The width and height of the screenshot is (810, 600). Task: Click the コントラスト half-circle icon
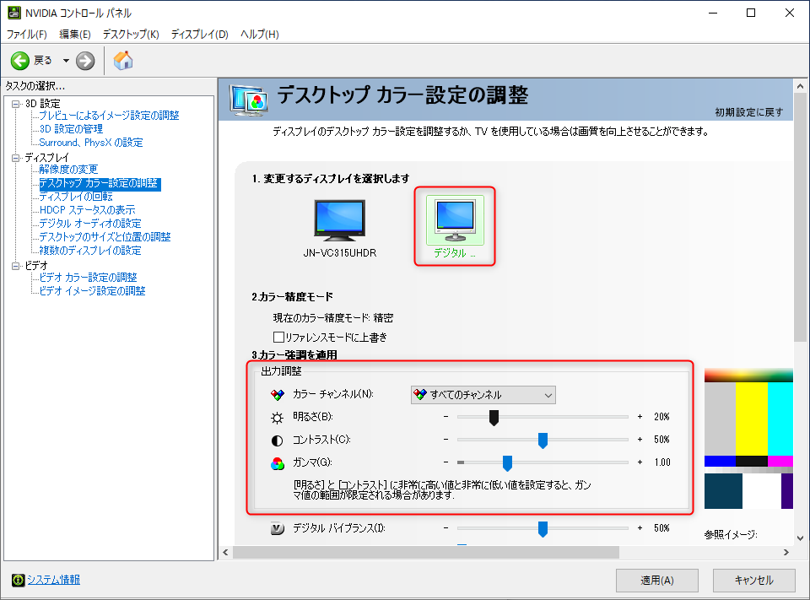pos(278,441)
